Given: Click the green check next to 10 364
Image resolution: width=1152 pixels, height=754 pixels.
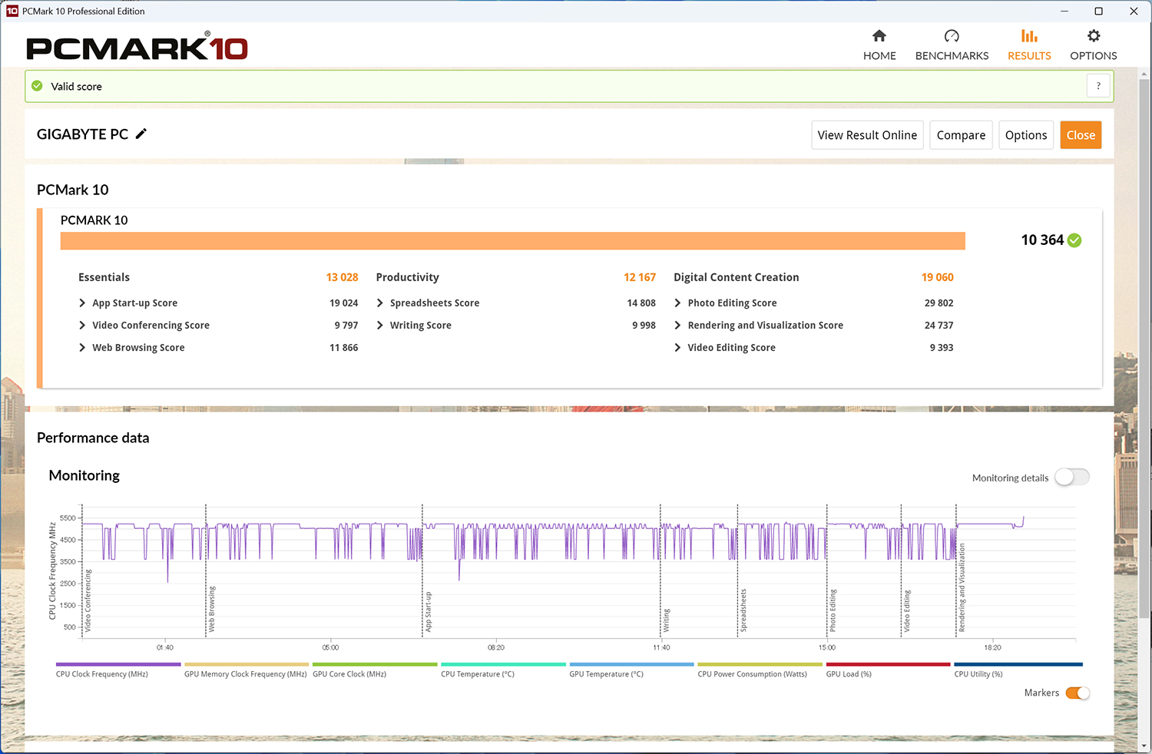Looking at the screenshot, I should pyautogui.click(x=1074, y=240).
